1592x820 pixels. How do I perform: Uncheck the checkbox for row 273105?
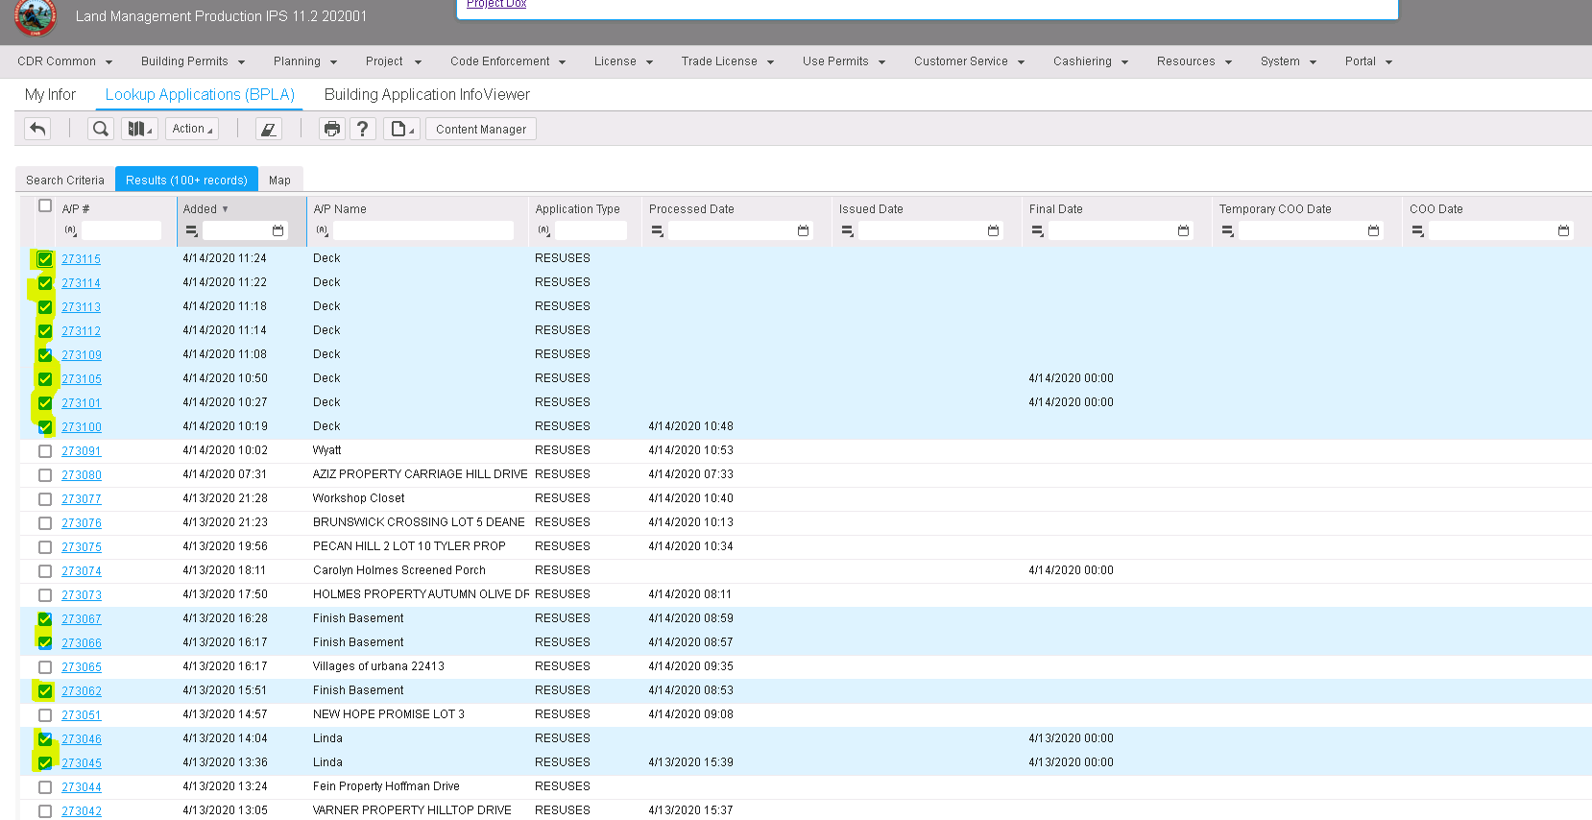click(x=45, y=379)
